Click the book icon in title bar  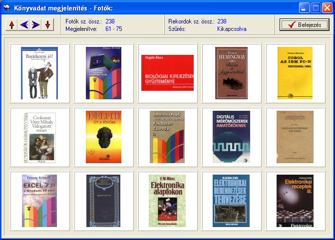click(x=6, y=8)
